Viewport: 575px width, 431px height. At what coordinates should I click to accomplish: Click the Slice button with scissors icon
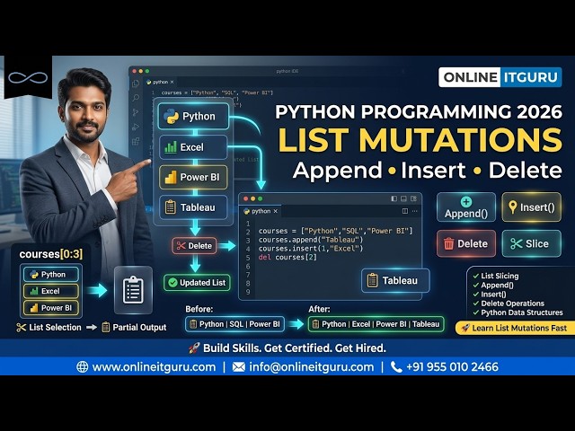[x=531, y=243]
